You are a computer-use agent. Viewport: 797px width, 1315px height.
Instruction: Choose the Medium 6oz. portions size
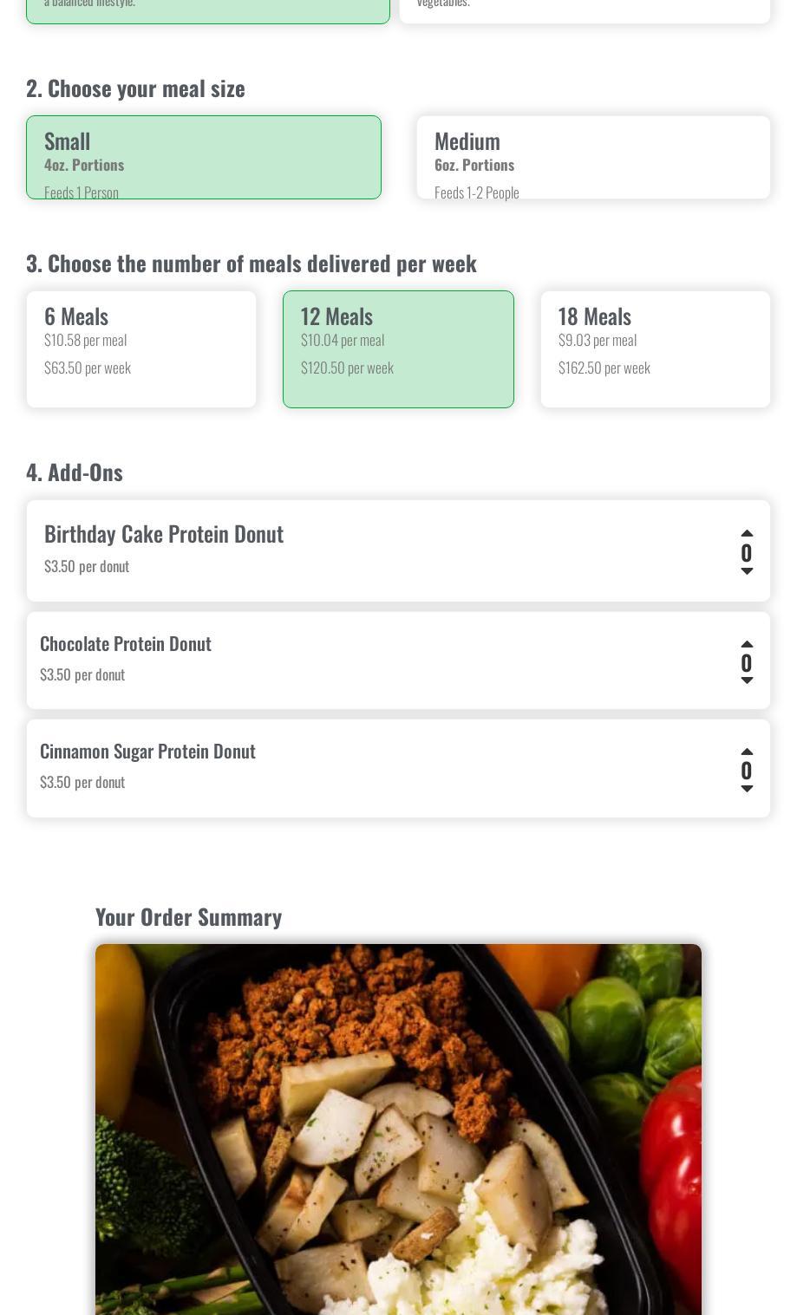[x=593, y=158]
